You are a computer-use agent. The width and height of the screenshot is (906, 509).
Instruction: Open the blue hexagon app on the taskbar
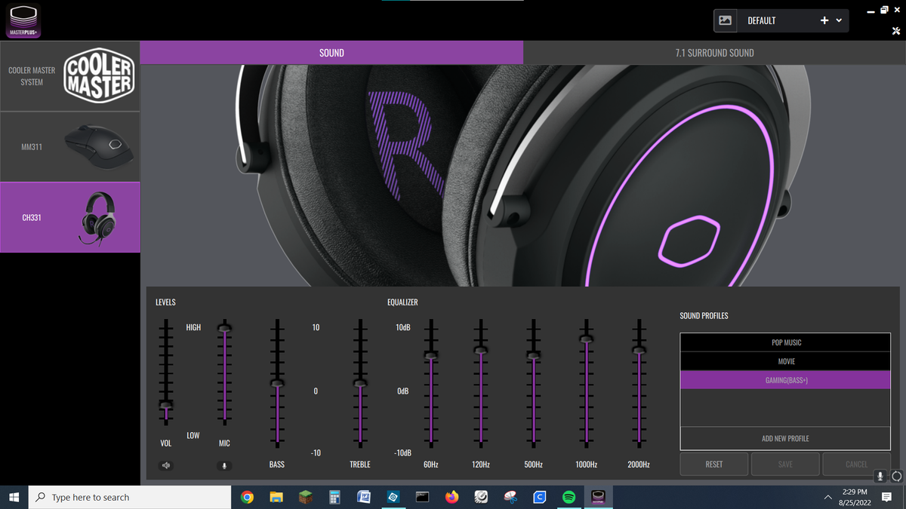point(393,497)
